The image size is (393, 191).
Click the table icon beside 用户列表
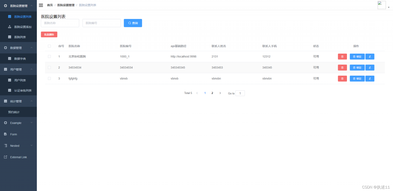[x=10, y=80]
